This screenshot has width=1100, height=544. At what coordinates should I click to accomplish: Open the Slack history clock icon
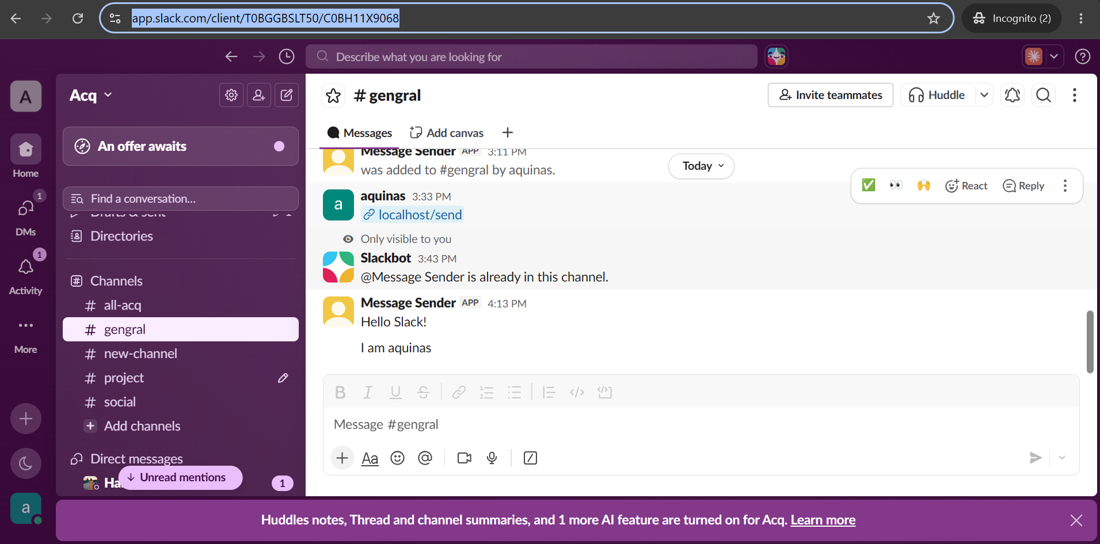287,56
